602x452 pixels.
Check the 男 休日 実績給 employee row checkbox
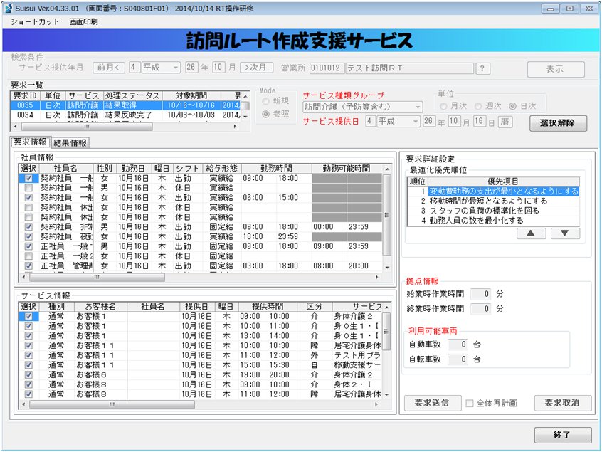pos(28,188)
